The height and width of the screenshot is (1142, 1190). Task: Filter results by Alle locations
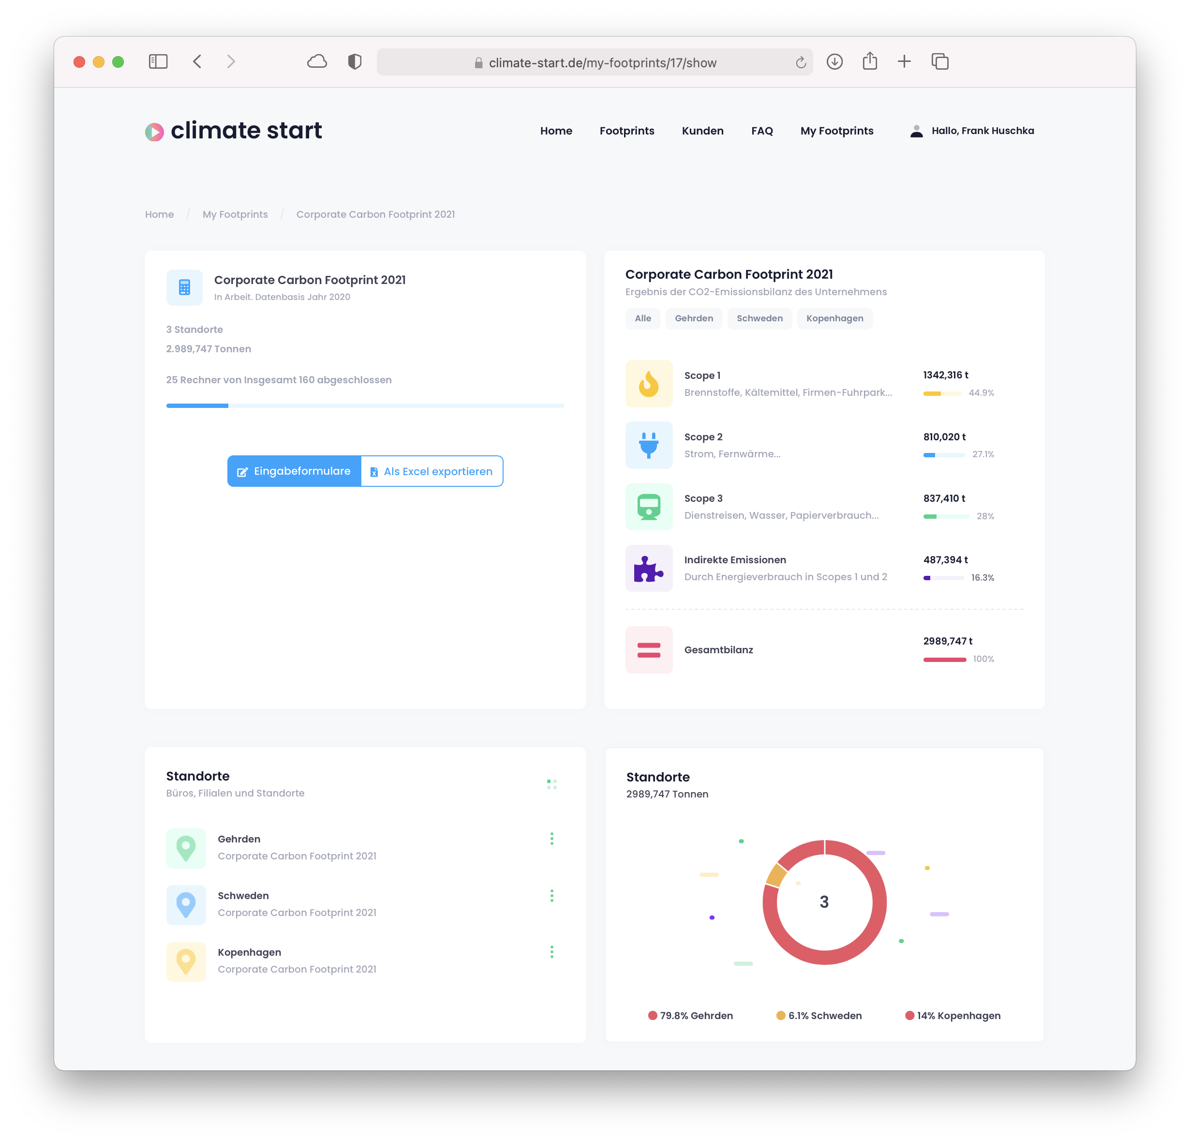(x=642, y=318)
